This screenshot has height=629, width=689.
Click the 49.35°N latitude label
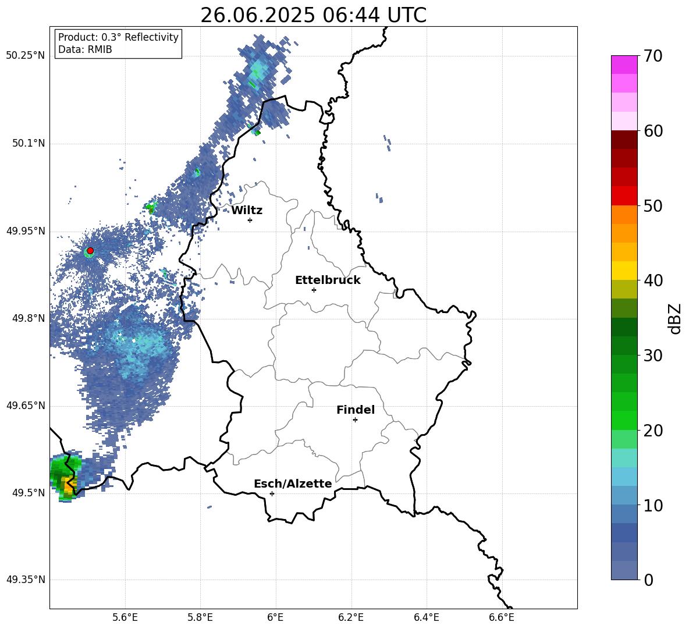26,580
